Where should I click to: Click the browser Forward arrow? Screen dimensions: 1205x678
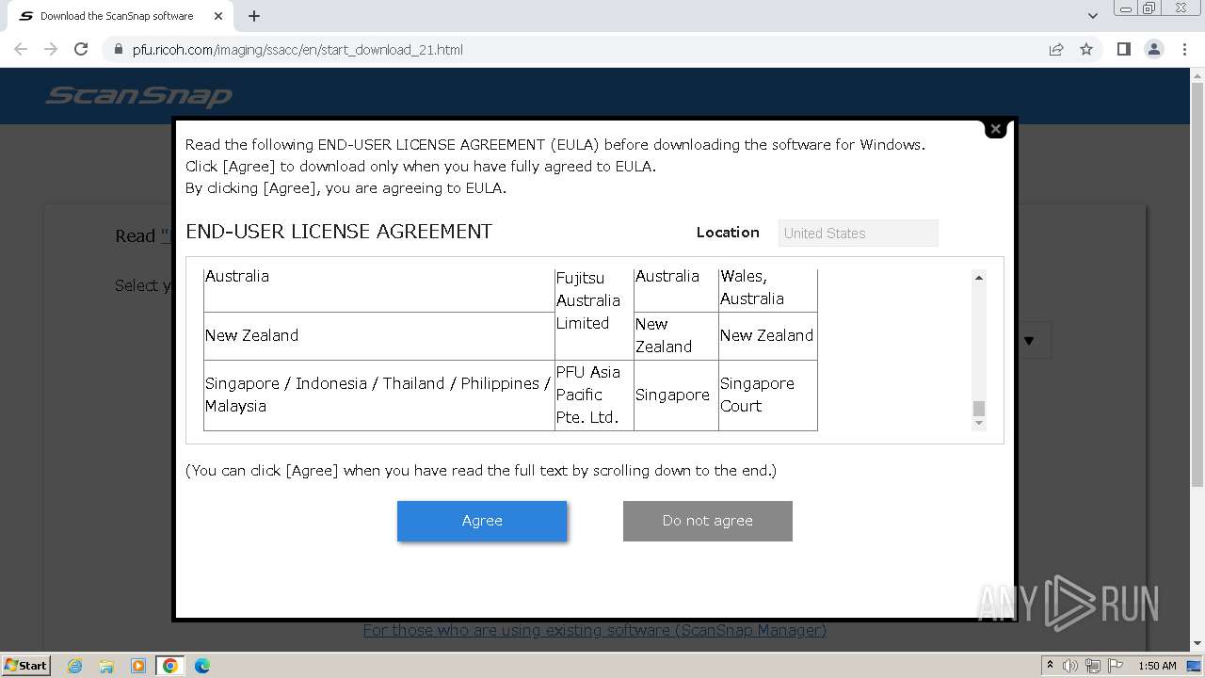[x=51, y=50]
